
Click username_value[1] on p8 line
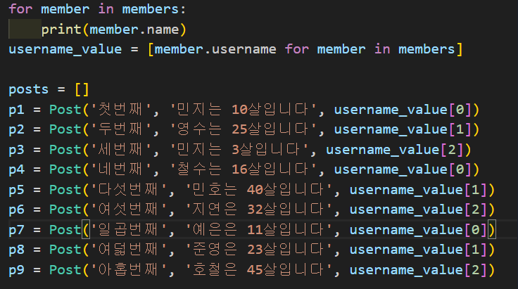(418, 250)
